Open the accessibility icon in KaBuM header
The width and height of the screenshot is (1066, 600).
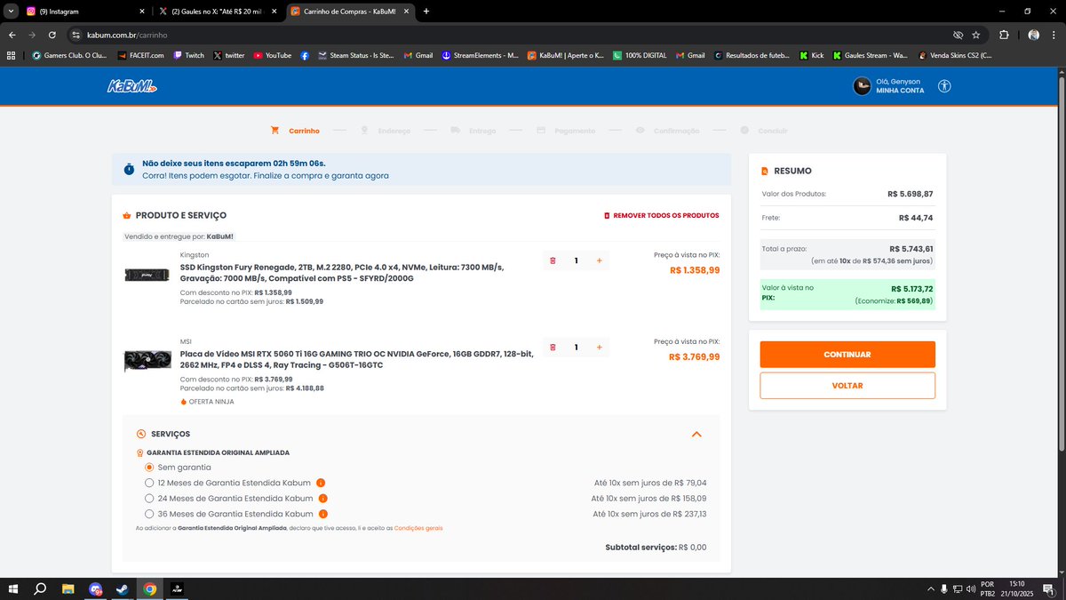(944, 86)
